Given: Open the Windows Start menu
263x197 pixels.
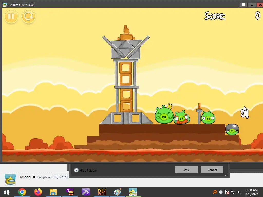Looking at the screenshot, I should [7, 192].
